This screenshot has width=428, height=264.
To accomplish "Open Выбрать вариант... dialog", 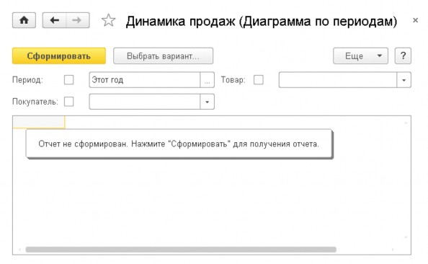I will [x=164, y=56].
